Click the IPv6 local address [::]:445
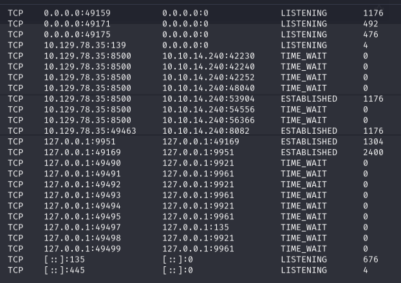This screenshot has width=401, height=283. click(64, 271)
